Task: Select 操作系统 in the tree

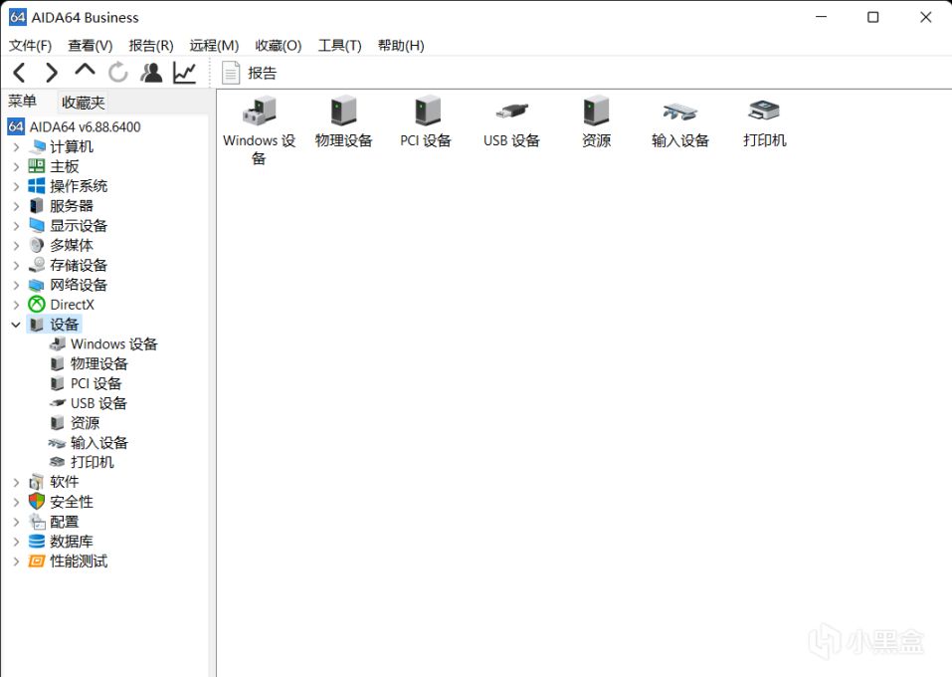Action: pos(79,186)
